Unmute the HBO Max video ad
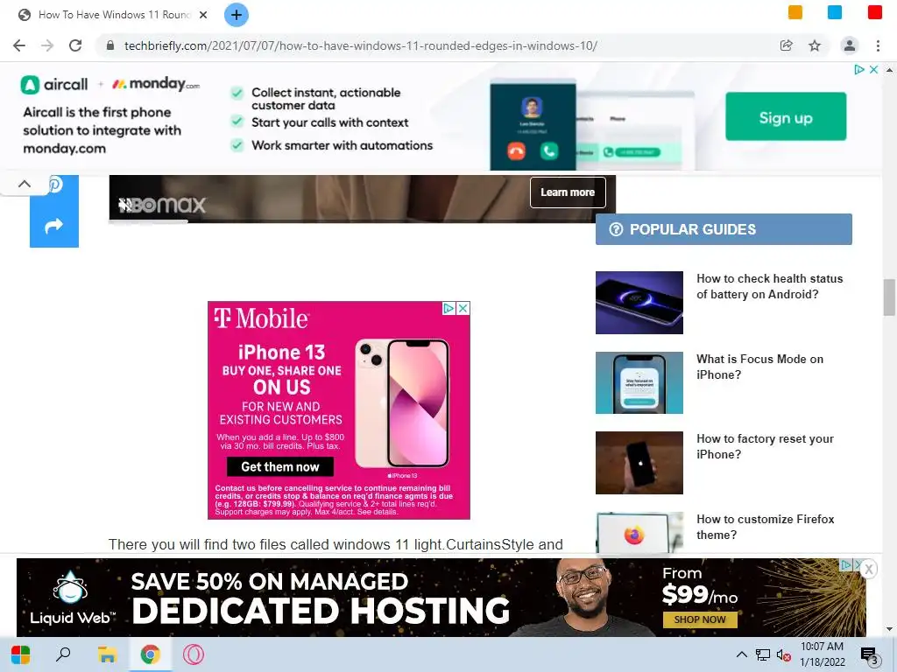 point(124,205)
